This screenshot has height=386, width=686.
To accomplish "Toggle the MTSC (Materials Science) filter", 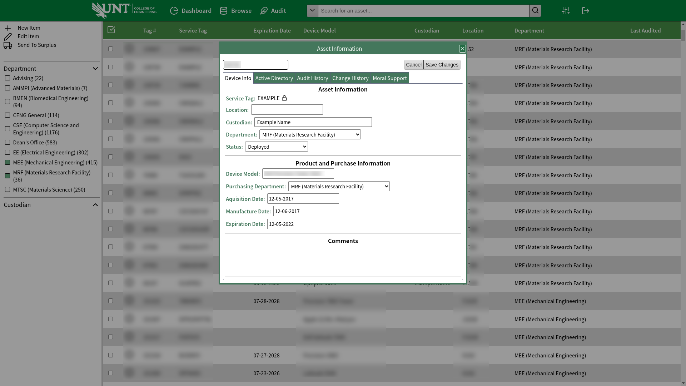I will [8, 189].
